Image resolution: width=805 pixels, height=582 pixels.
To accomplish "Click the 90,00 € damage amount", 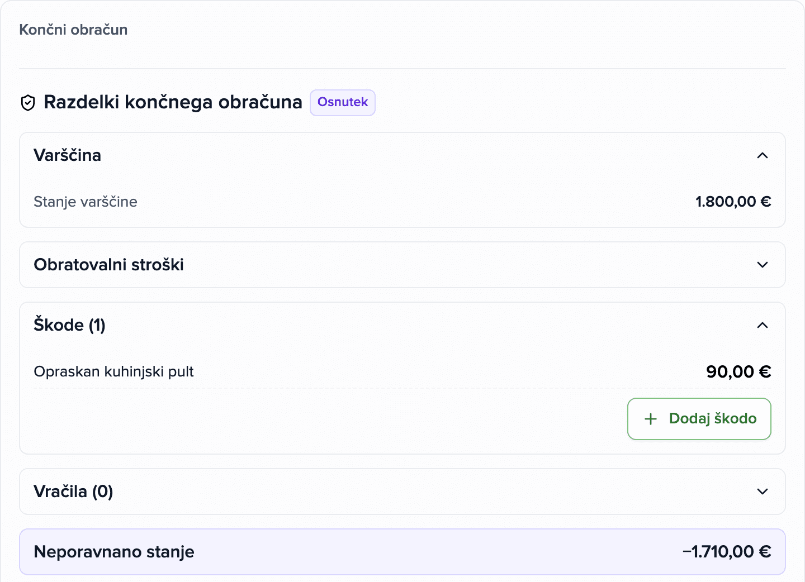I will [738, 371].
